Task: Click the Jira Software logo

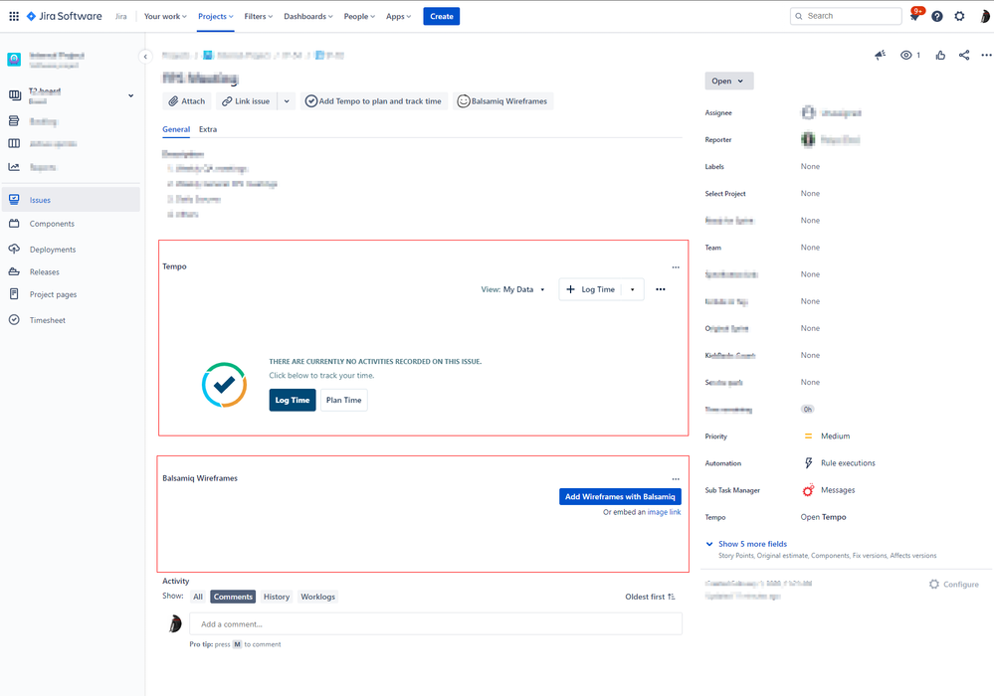Action: pos(64,17)
